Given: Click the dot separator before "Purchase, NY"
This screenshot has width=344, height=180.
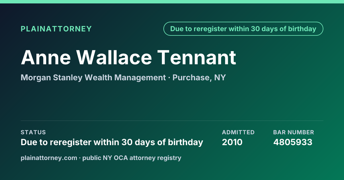Looking at the screenshot, I should coord(169,78).
